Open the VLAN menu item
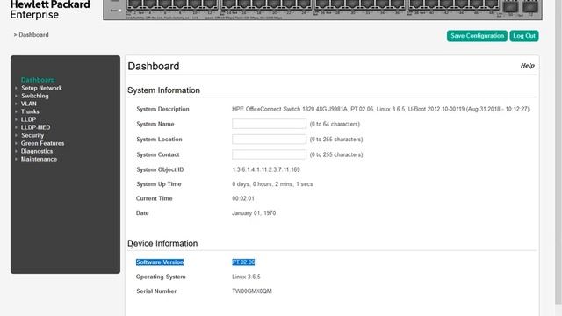The height and width of the screenshot is (316, 562). click(x=29, y=104)
